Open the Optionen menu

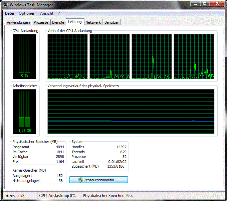click(27, 13)
